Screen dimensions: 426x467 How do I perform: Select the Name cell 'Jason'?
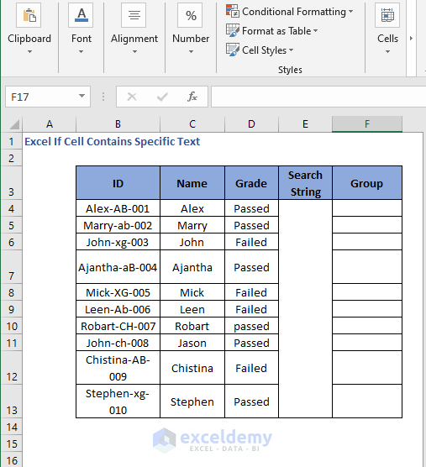[x=192, y=343]
